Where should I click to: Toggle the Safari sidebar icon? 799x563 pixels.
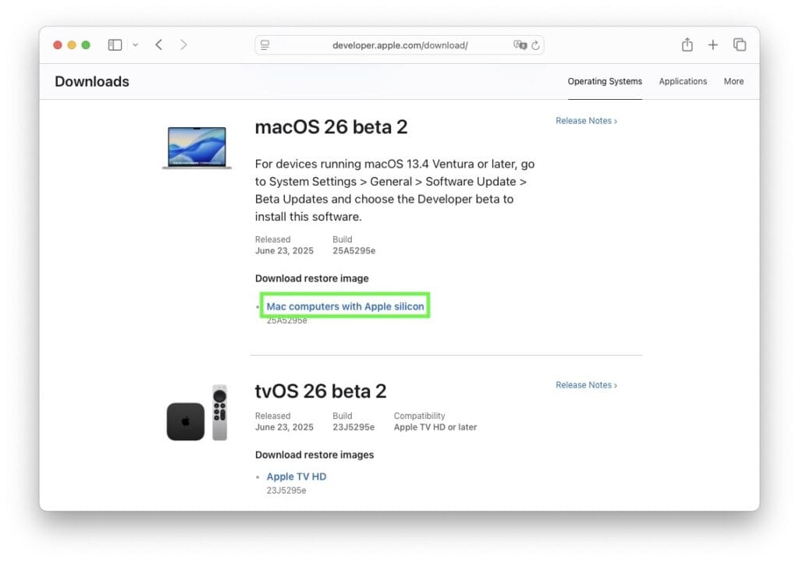[x=115, y=44]
